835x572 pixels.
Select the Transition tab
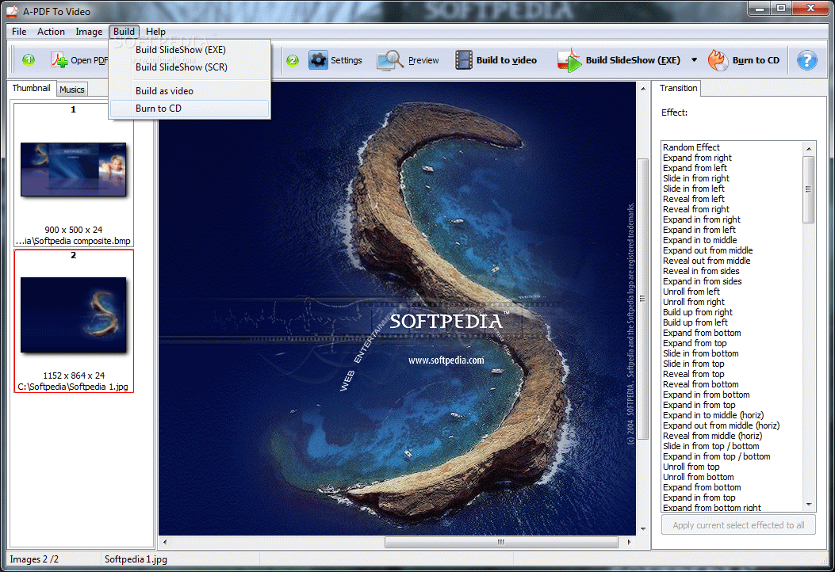click(678, 88)
